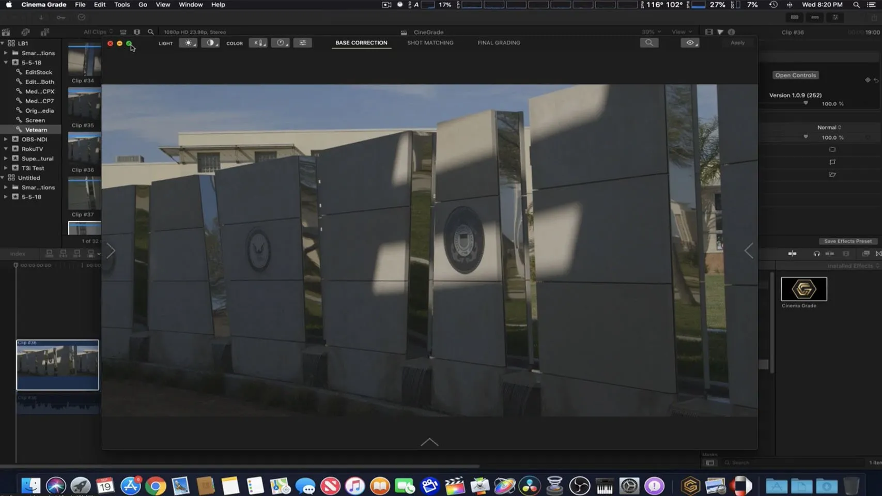Click the browser search magnifier icon

point(151,32)
